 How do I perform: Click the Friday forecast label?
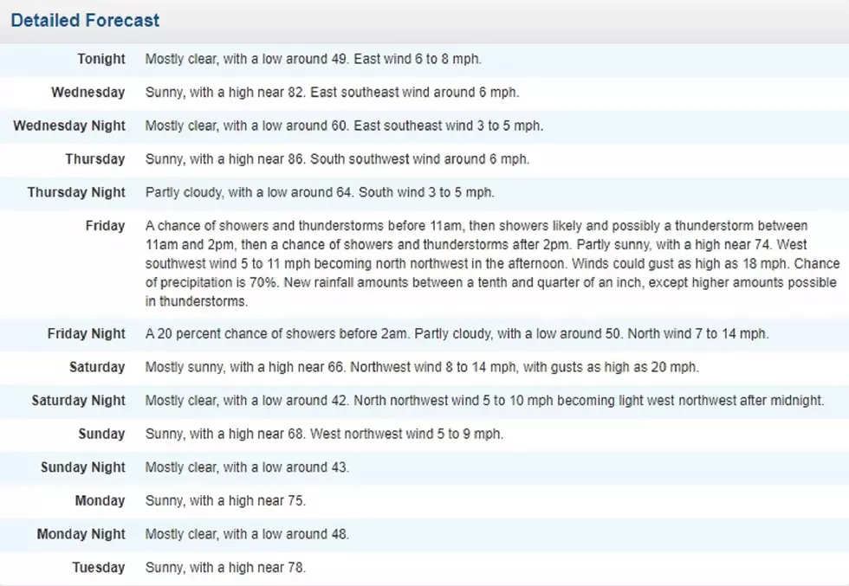coord(105,226)
